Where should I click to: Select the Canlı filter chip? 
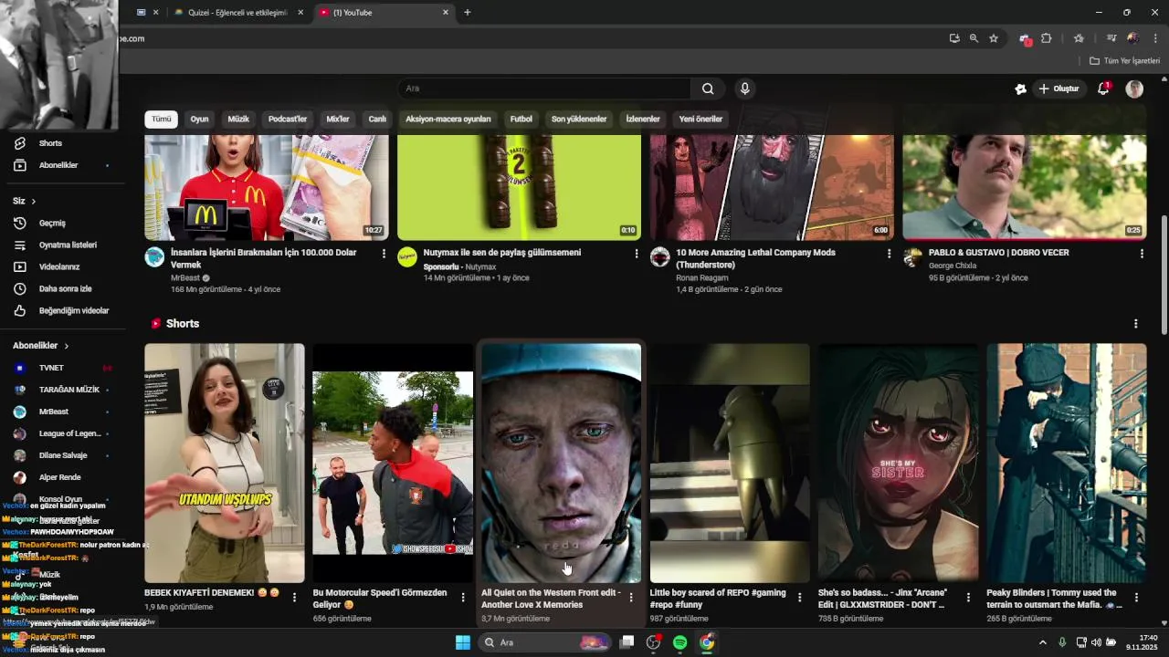[x=377, y=119]
